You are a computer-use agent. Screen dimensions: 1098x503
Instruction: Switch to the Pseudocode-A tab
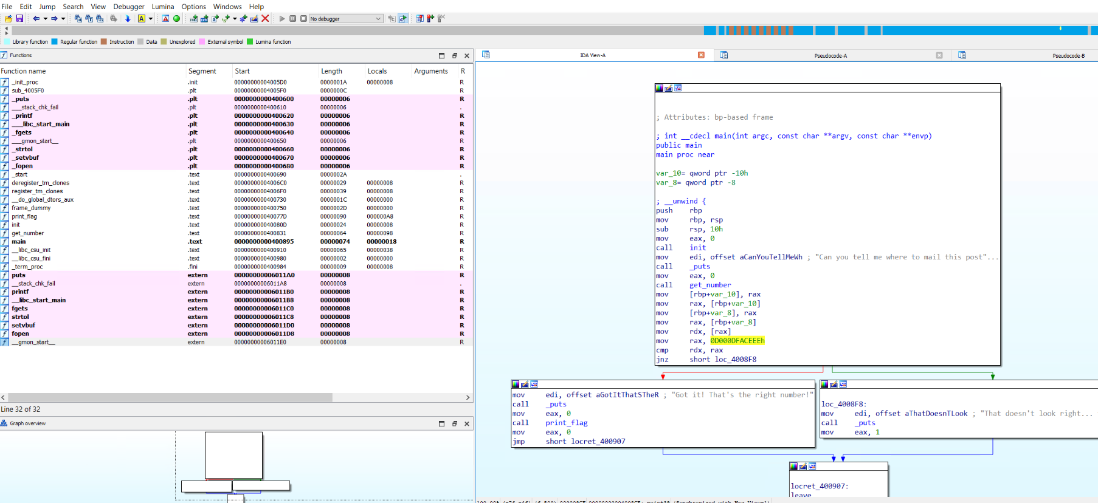[x=830, y=55]
